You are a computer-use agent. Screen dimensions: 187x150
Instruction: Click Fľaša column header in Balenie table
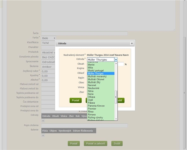coord(45,131)
